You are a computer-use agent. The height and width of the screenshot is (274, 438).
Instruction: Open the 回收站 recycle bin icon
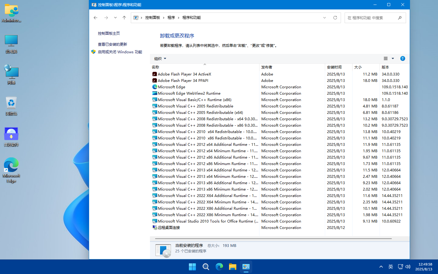click(x=11, y=106)
